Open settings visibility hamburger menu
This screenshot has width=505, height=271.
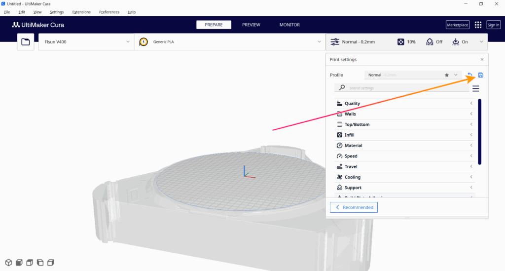476,88
